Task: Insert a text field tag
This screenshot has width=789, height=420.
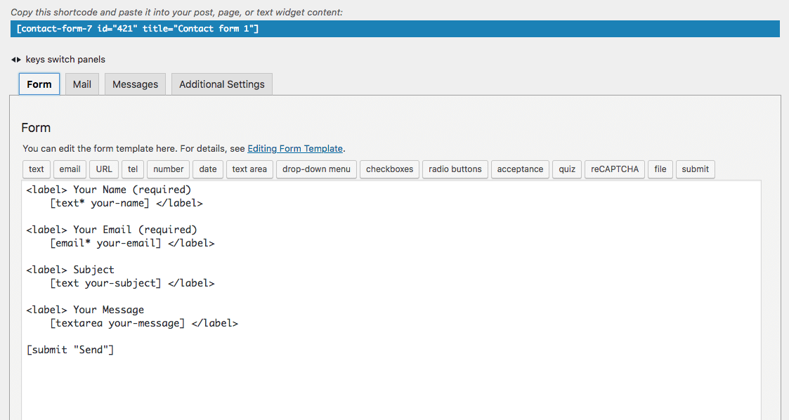Action: click(37, 169)
